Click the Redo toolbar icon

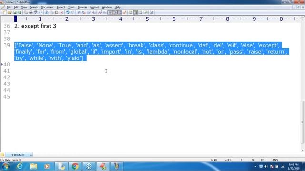73,13
